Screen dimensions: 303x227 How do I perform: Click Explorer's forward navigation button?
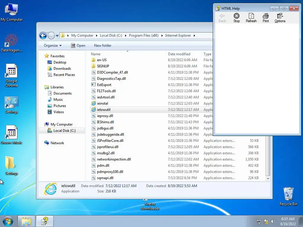pos(51,35)
